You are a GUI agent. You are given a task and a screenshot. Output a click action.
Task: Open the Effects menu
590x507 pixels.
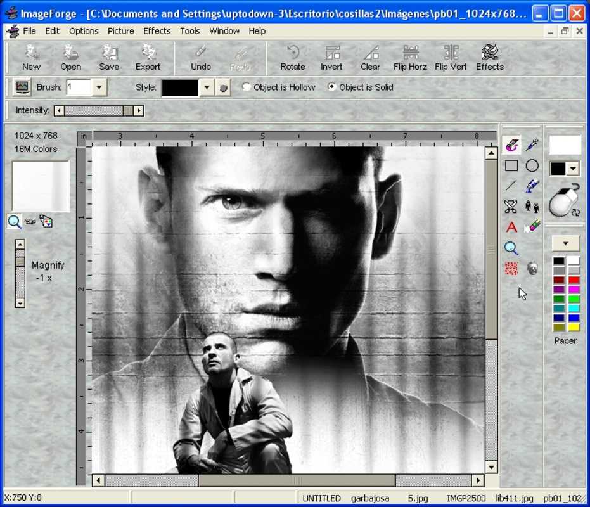point(157,31)
